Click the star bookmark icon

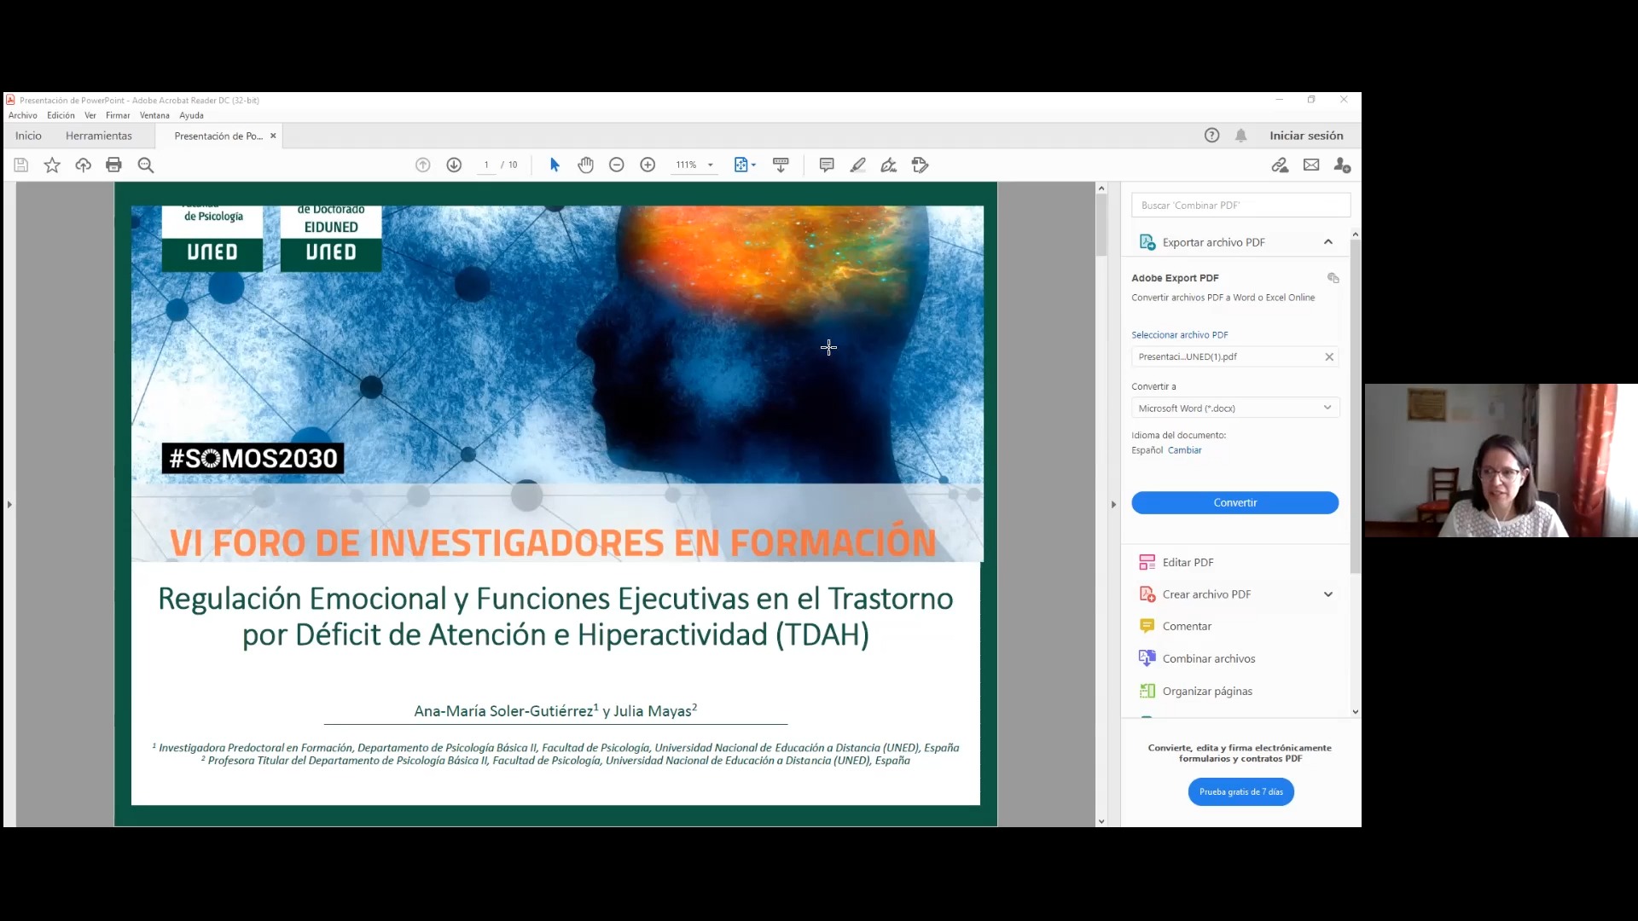point(52,165)
